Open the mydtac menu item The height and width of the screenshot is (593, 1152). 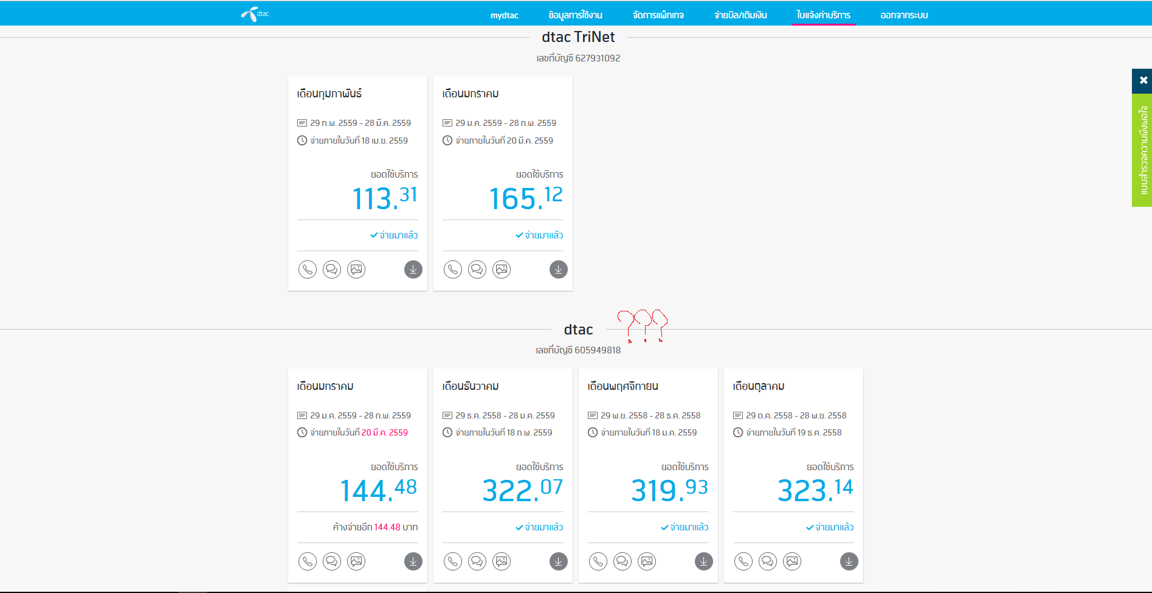tap(505, 15)
